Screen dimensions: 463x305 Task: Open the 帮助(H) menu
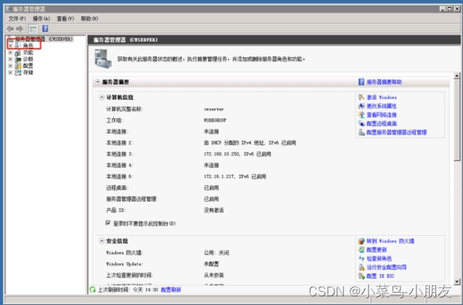[x=89, y=19]
